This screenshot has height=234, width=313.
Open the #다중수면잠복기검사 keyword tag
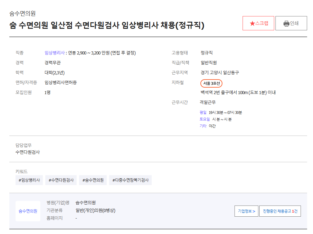(130, 180)
